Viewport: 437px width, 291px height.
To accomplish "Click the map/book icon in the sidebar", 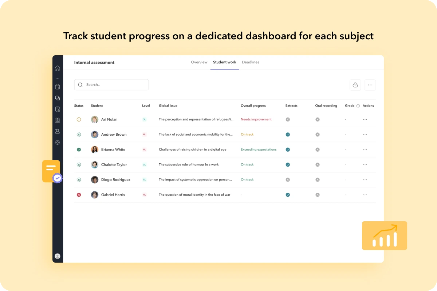I will click(x=58, y=120).
